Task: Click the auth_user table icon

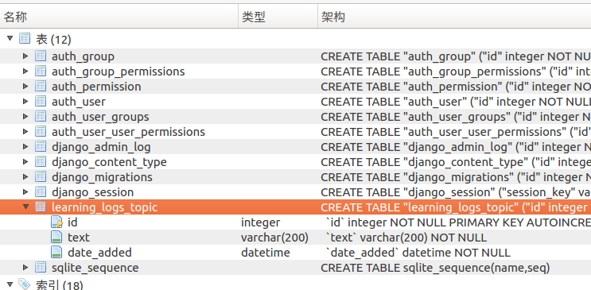Action: (x=41, y=101)
